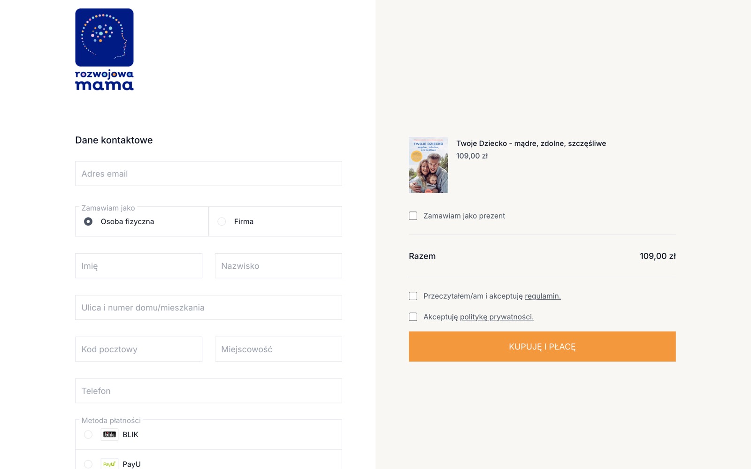The width and height of the screenshot is (751, 469).
Task: Select the Osoba fizyczna radio option
Action: pos(88,221)
